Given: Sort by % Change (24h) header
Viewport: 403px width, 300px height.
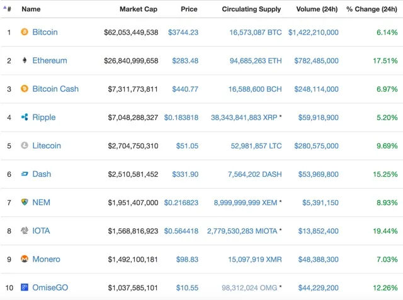Looking at the screenshot, I should click(372, 9).
